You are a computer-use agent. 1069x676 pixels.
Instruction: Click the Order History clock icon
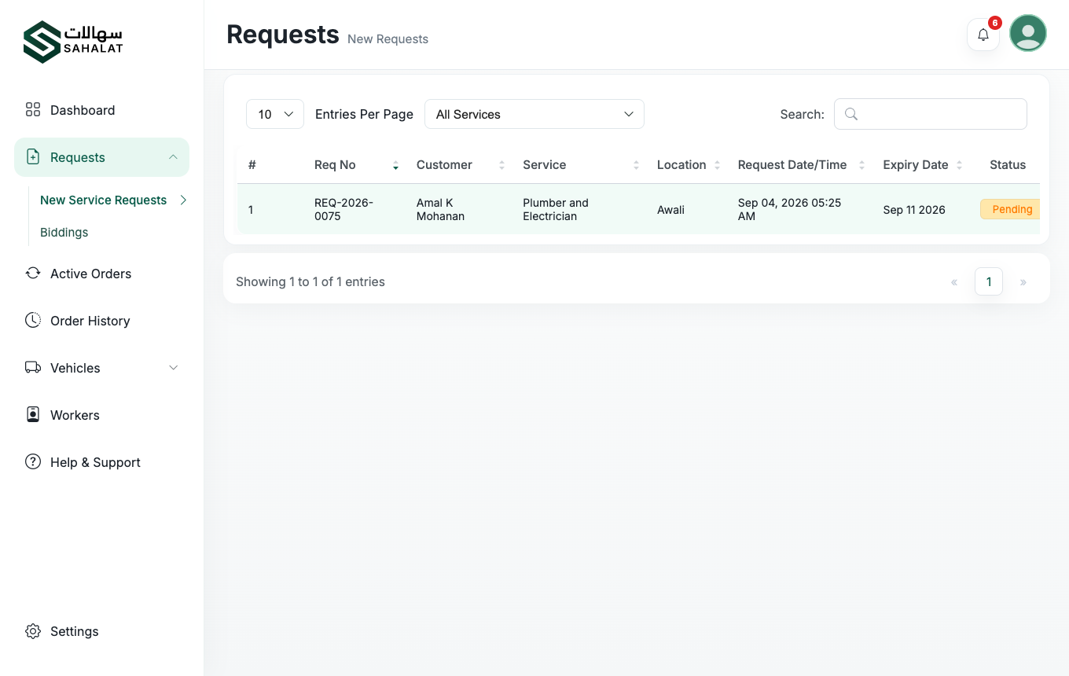[x=33, y=320]
